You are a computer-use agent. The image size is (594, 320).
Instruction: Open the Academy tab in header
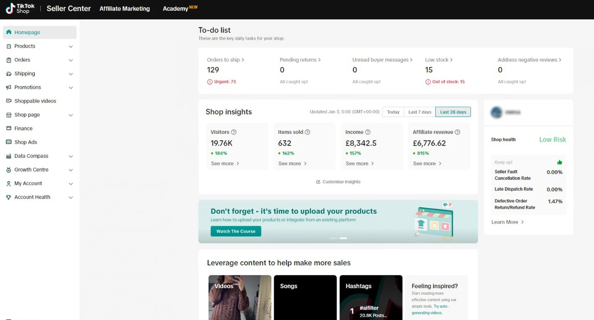[x=176, y=9]
